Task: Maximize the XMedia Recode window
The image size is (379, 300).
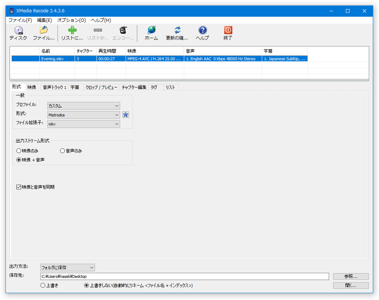Action: 347,11
